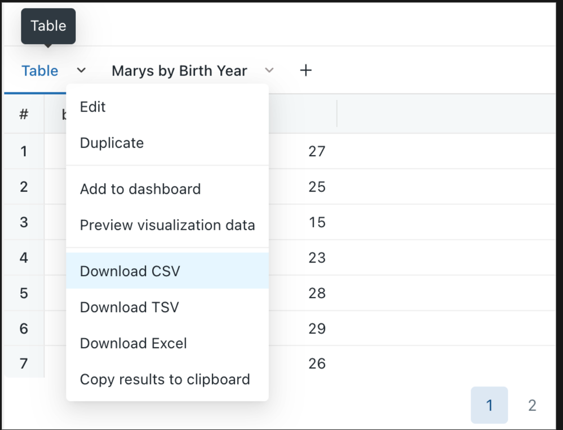Click the plus icon to add visualization
Viewport: 563px width, 430px height.
(305, 70)
